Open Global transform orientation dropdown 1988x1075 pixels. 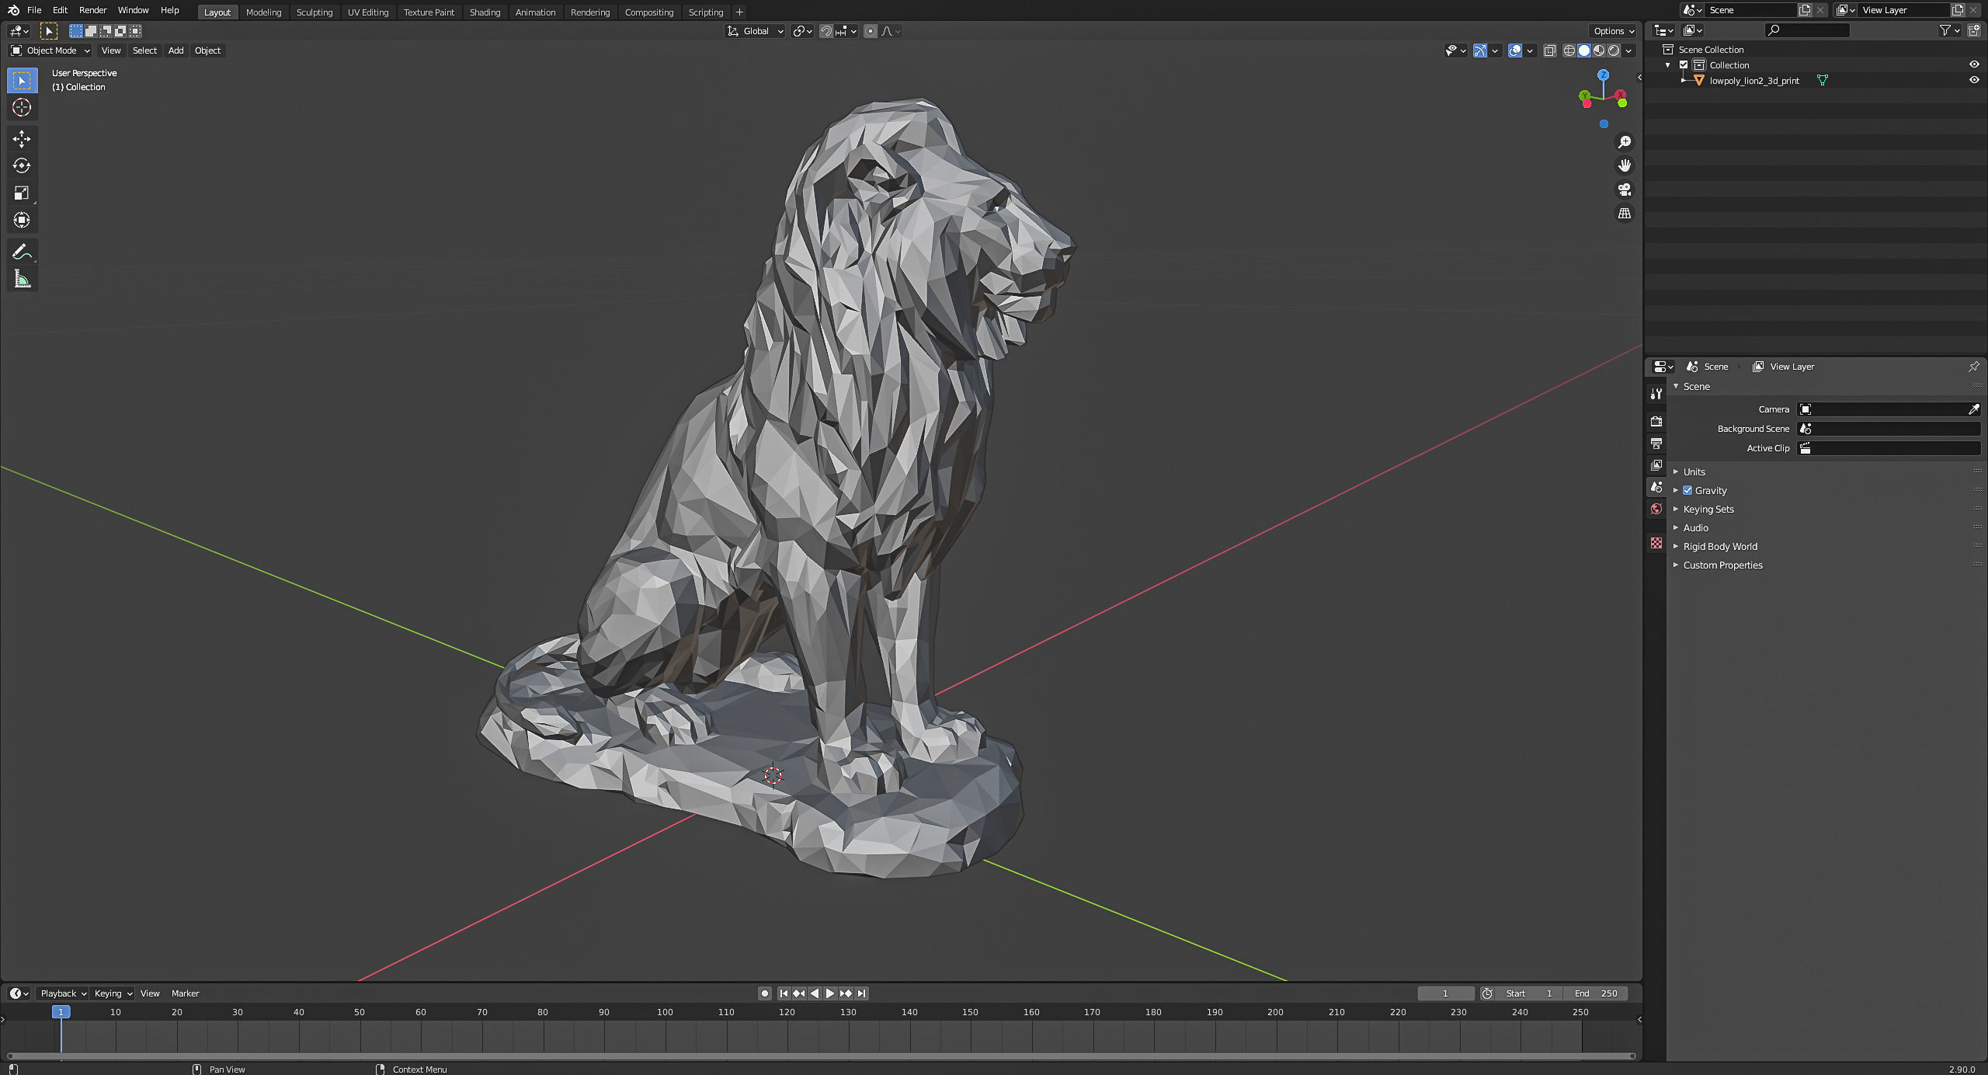point(756,31)
